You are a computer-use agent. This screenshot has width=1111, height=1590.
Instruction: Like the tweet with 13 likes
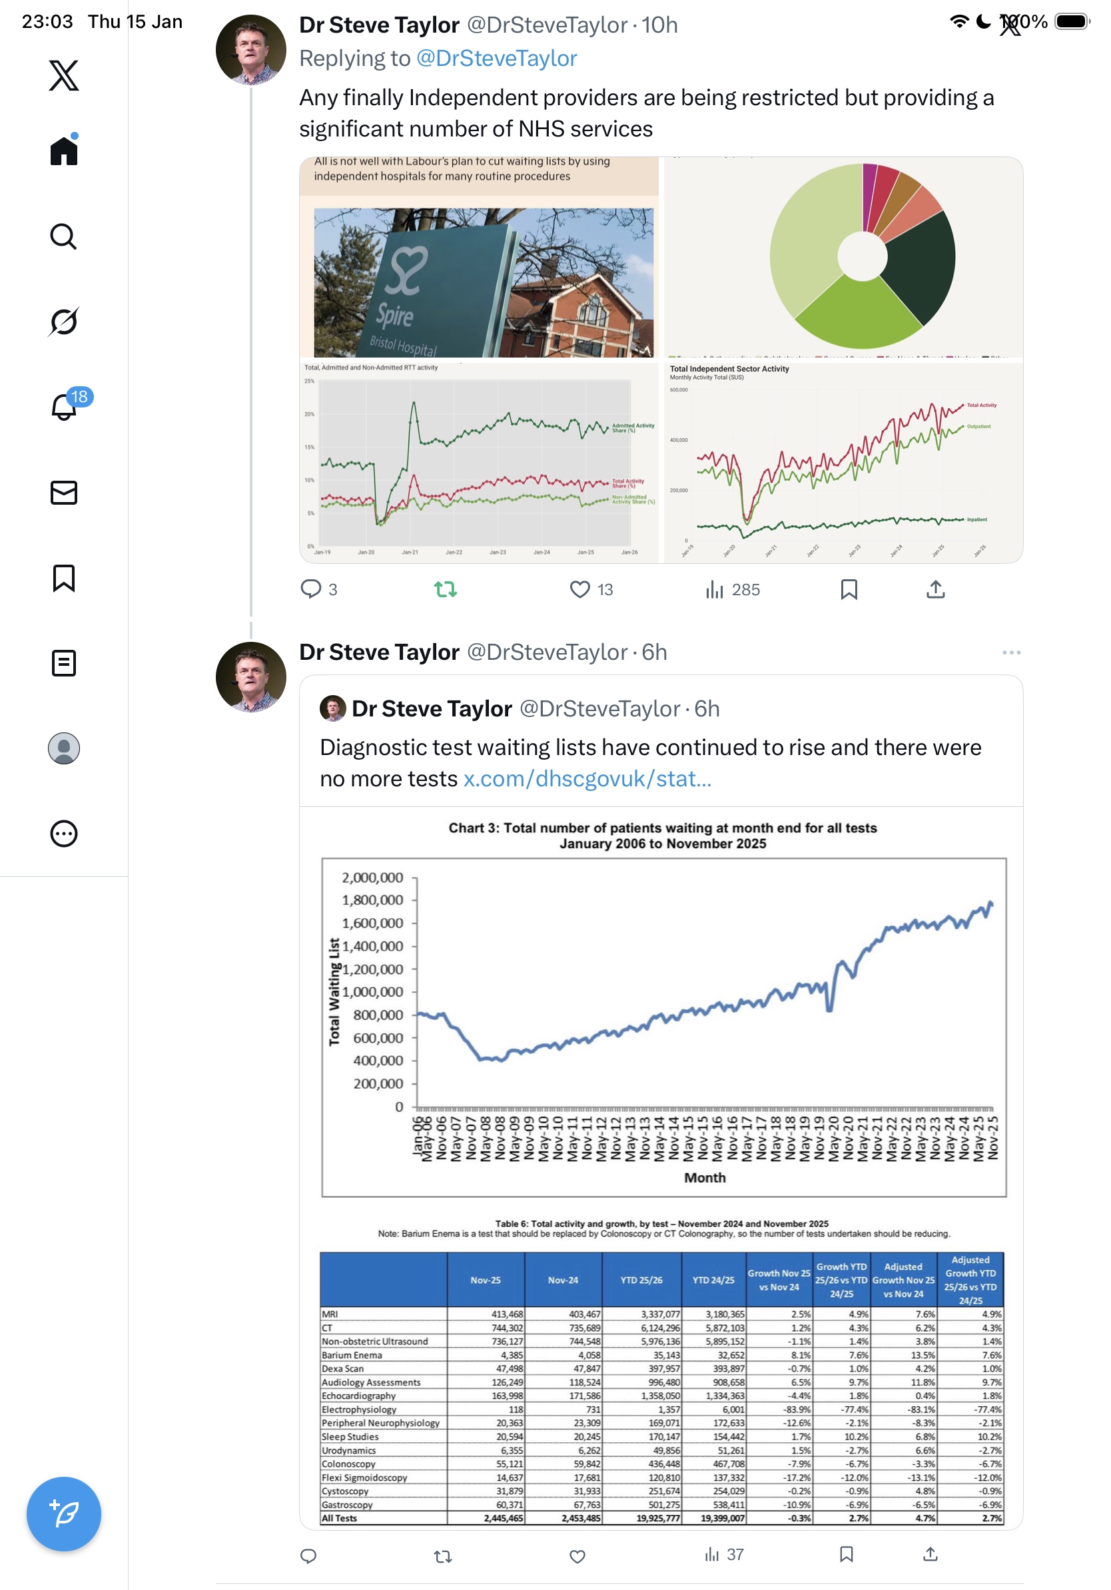click(x=579, y=589)
